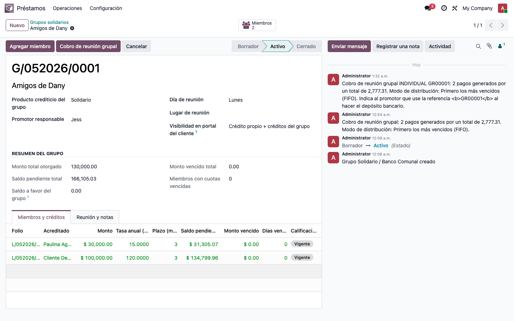The width and height of the screenshot is (514, 321).
Task: Go to next record arrow
Action: click(x=503, y=25)
